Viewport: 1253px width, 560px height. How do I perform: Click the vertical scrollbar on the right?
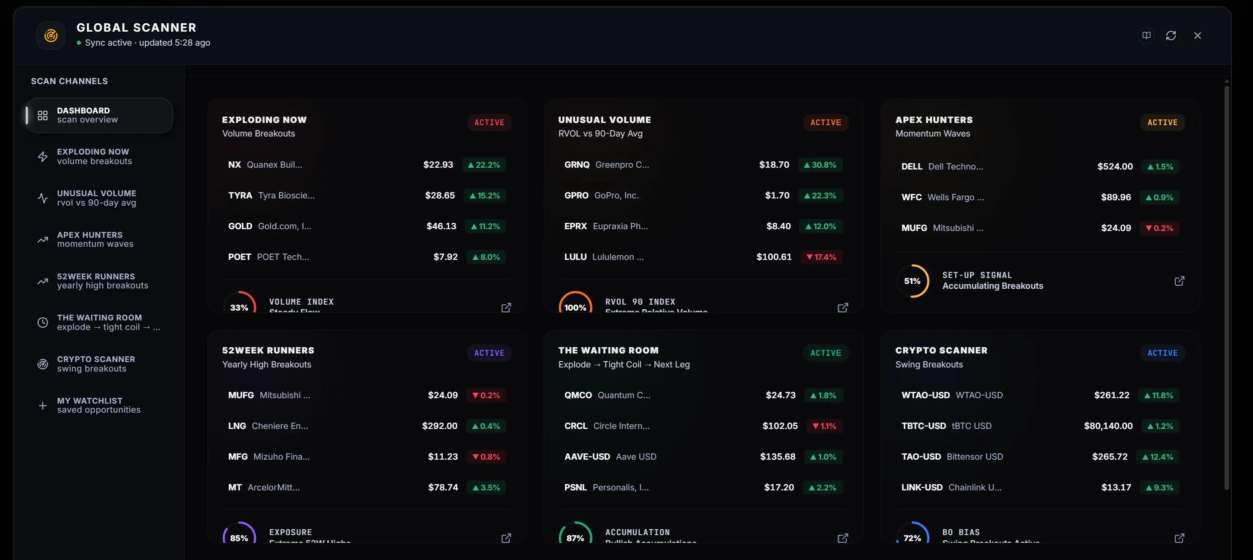pos(1226,287)
